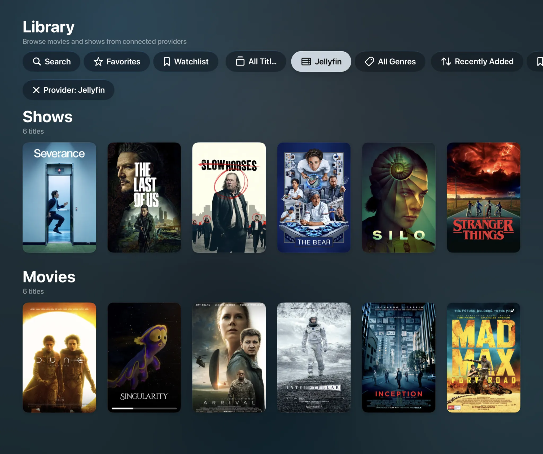This screenshot has width=543, height=454.
Task: Open the Recently Added sort dropdown
Action: click(477, 62)
